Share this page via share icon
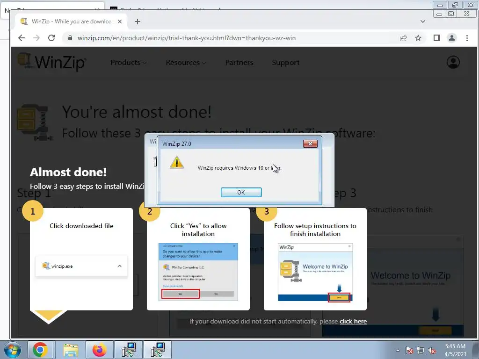 click(x=403, y=38)
